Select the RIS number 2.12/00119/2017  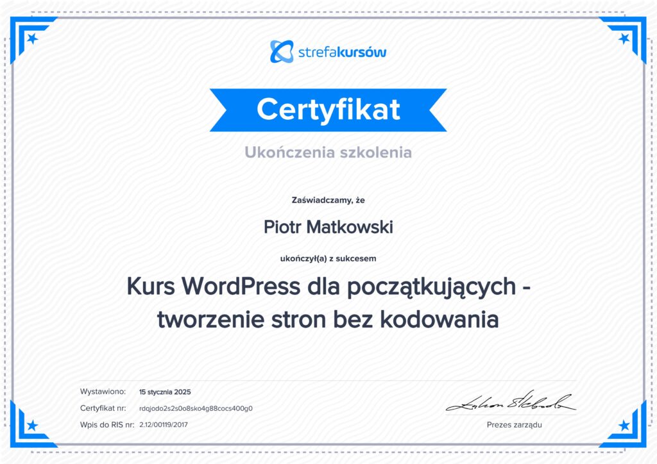[x=164, y=424]
